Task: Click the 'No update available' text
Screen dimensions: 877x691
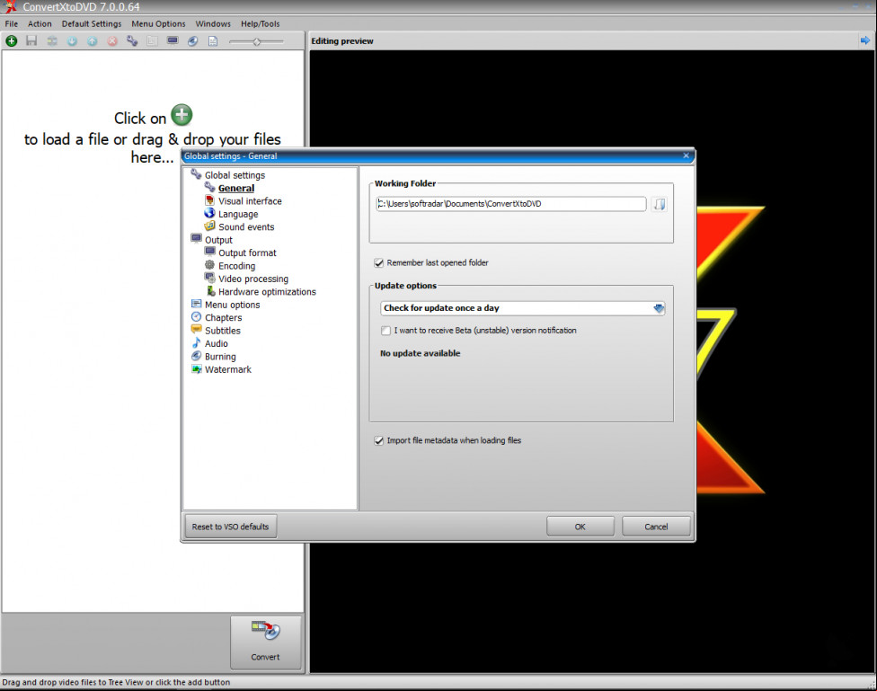Action: (x=420, y=353)
